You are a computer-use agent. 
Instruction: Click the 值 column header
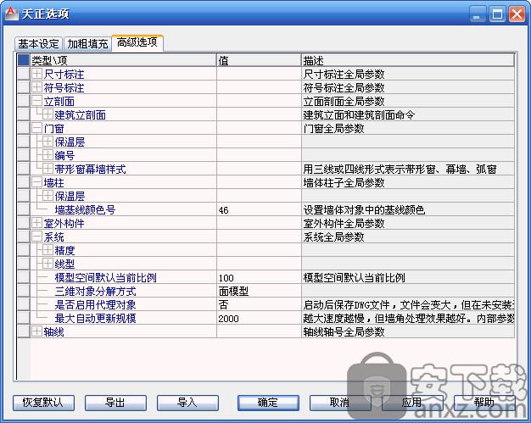(259, 60)
